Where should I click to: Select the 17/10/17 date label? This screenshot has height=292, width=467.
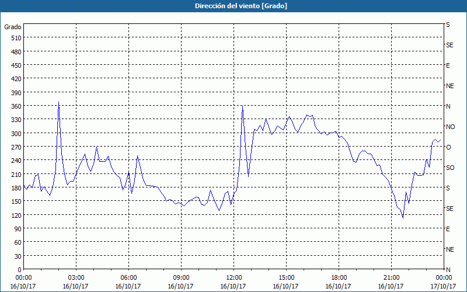coord(444,286)
